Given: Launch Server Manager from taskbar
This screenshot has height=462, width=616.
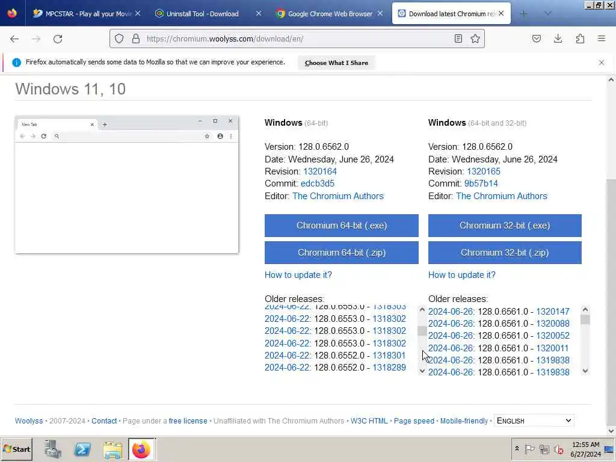Looking at the screenshot, I should (x=53, y=449).
